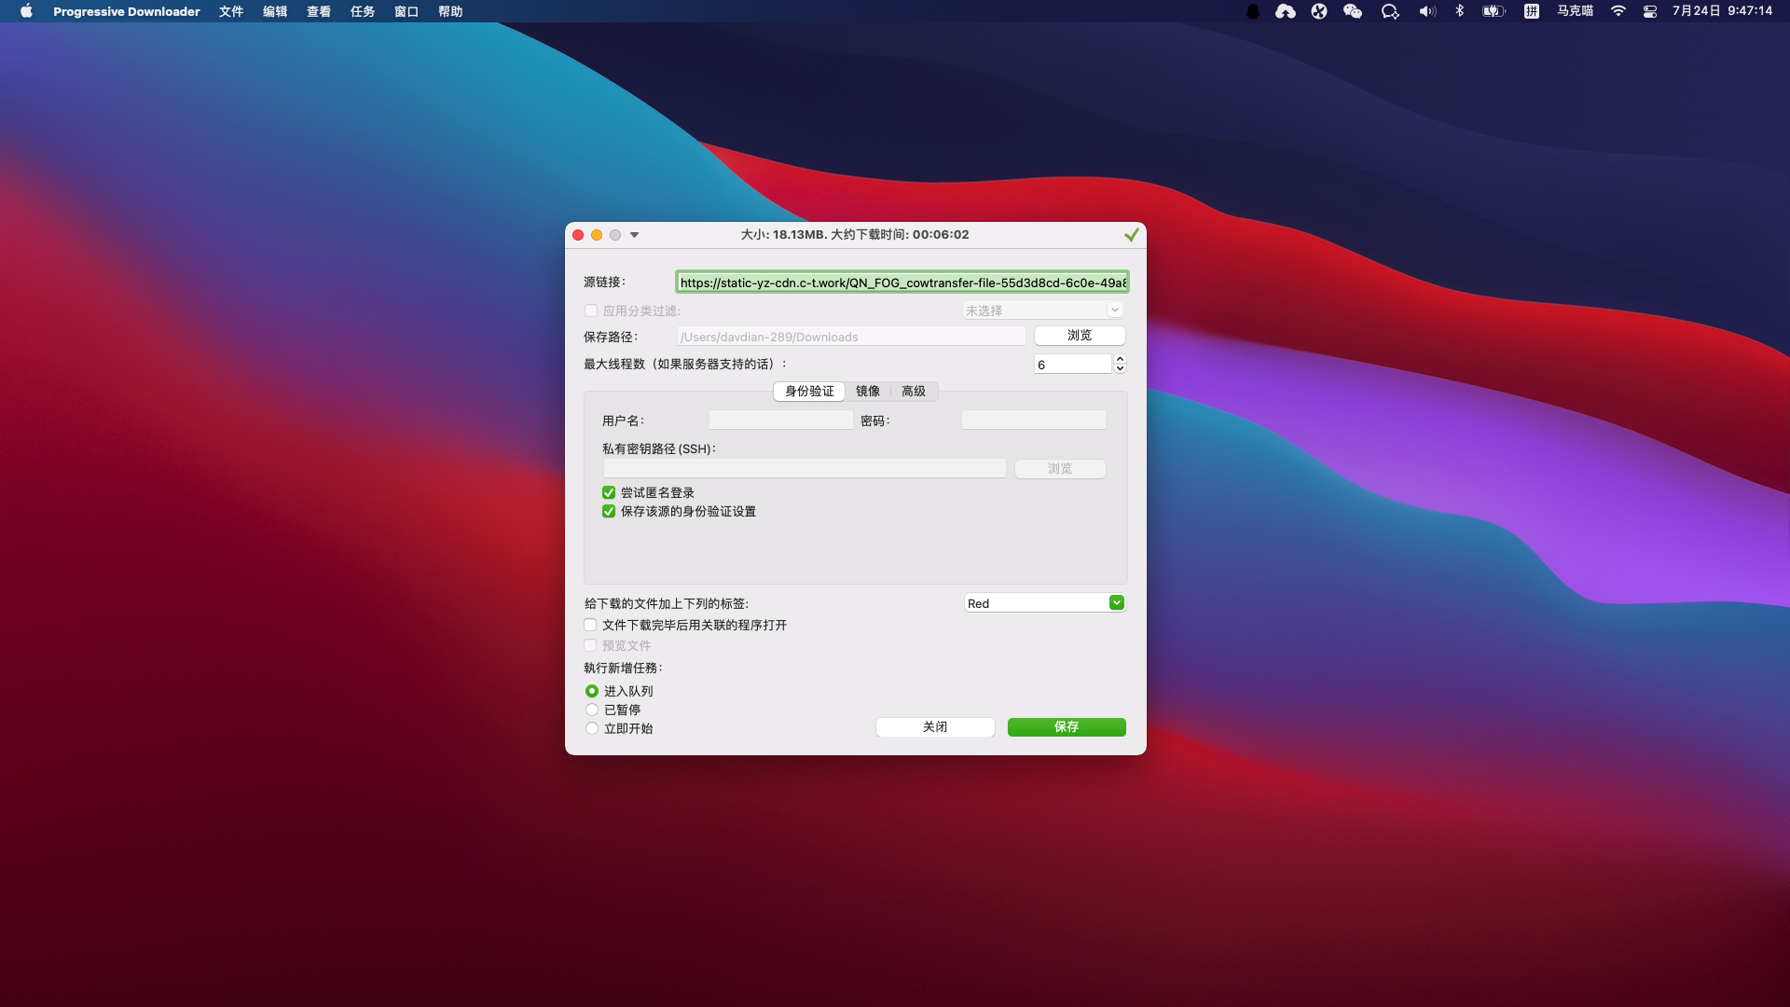Open the Apple menu icon
This screenshot has height=1007, width=1790.
click(x=26, y=11)
